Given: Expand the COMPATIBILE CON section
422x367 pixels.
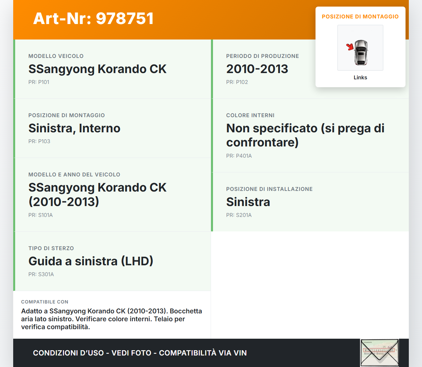Looking at the screenshot, I should click(x=112, y=314).
